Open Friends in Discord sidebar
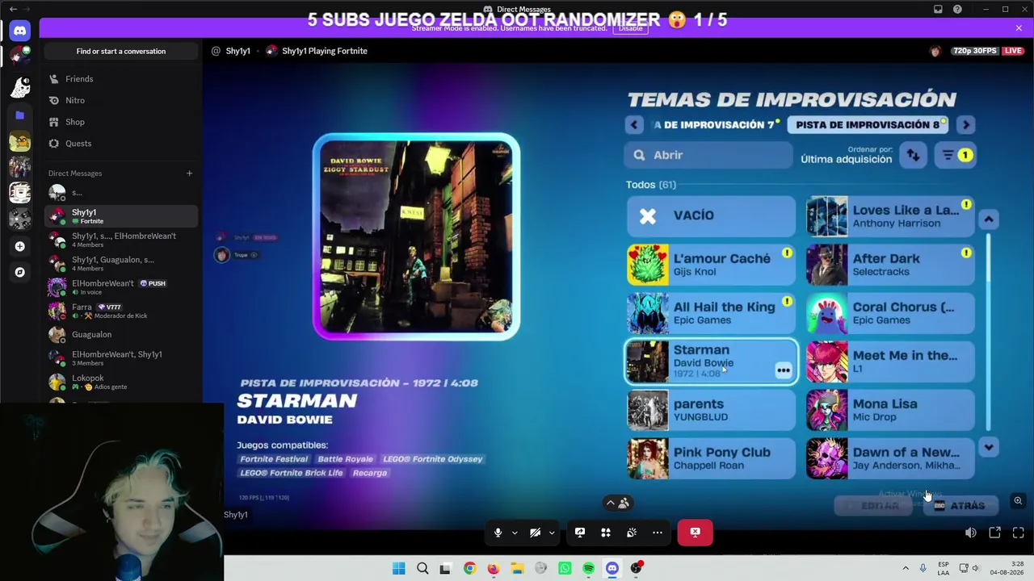Image resolution: width=1034 pixels, height=581 pixels. [121, 79]
